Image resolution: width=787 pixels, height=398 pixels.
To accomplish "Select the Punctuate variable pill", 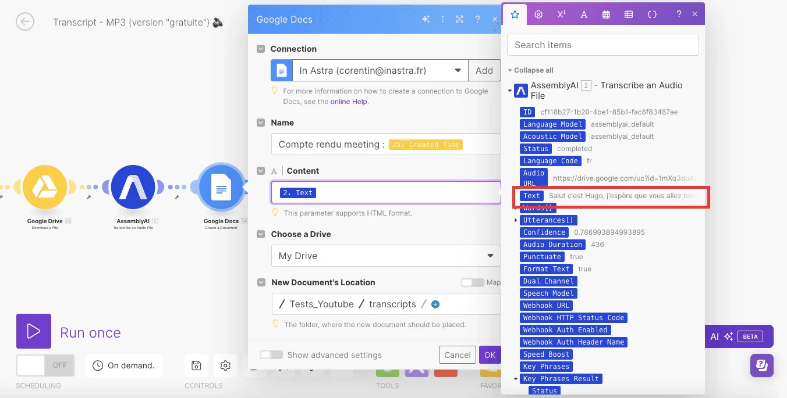I will (x=542, y=257).
